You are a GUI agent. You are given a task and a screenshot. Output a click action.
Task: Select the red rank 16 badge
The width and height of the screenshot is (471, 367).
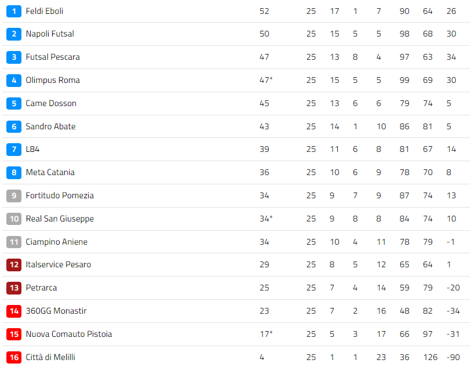[14, 357]
